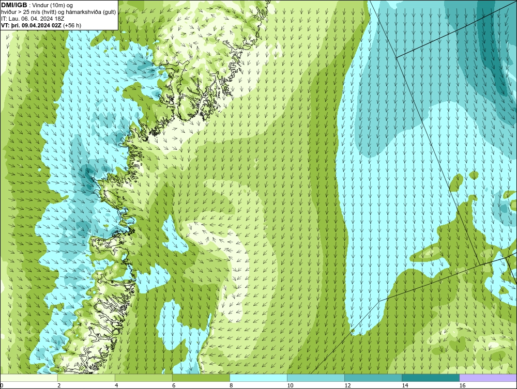
Task: Click the legend label '14'
Action: (405, 385)
